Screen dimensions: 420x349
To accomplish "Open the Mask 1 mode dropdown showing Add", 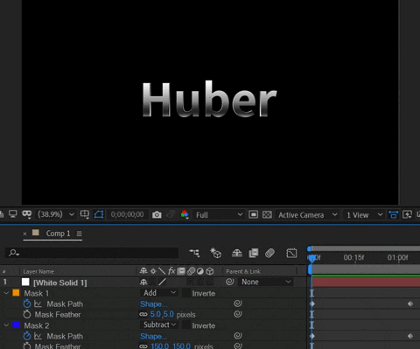I will pos(159,293).
